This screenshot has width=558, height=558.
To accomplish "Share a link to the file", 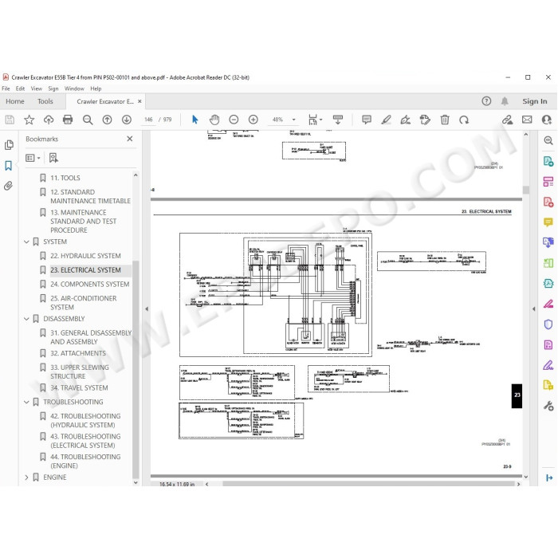I will (508, 120).
